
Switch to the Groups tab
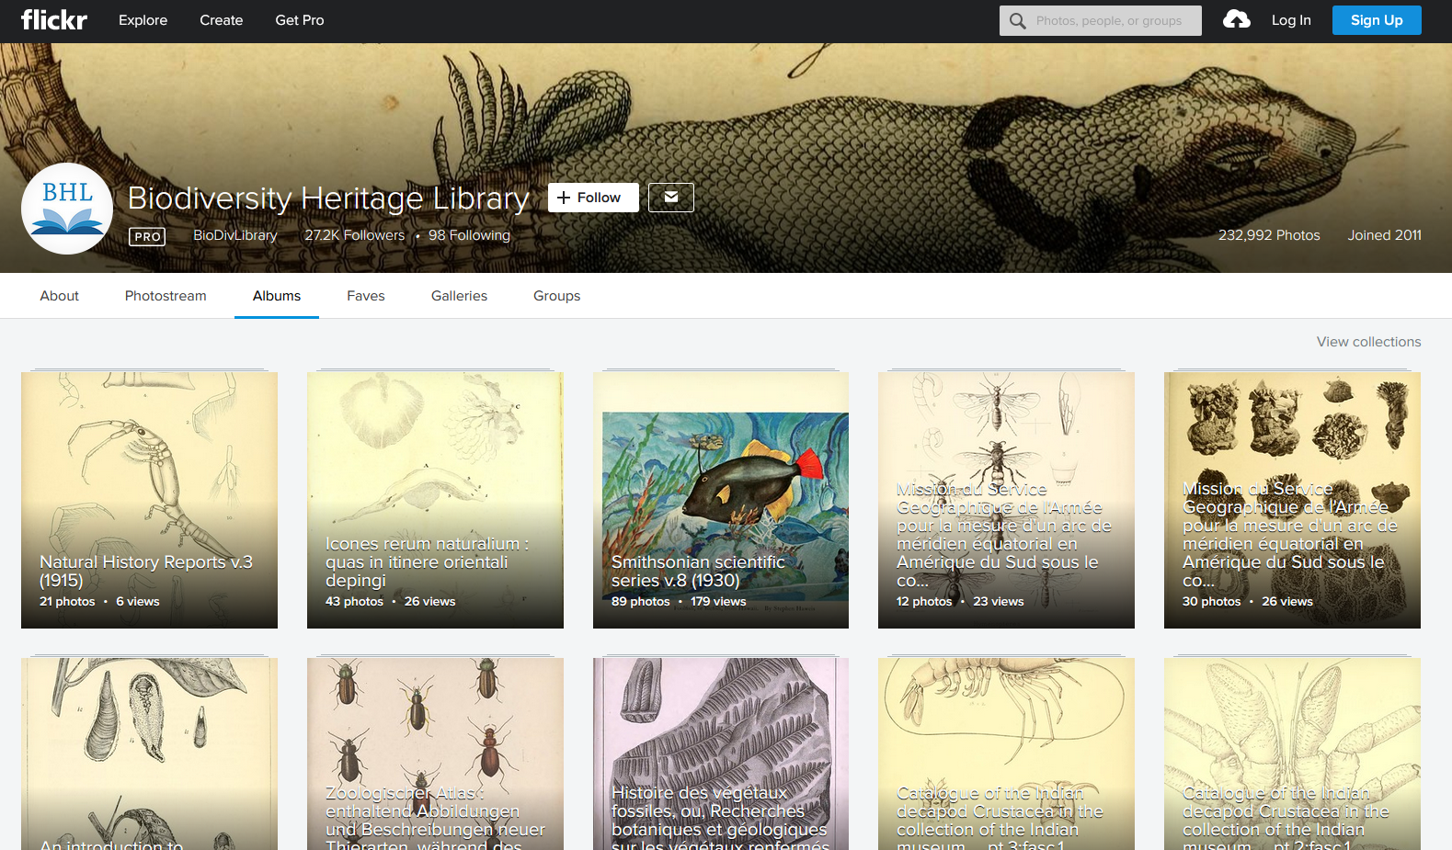[x=557, y=296]
